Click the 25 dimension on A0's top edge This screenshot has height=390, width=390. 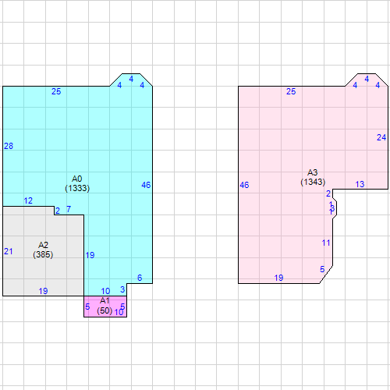[x=56, y=91]
